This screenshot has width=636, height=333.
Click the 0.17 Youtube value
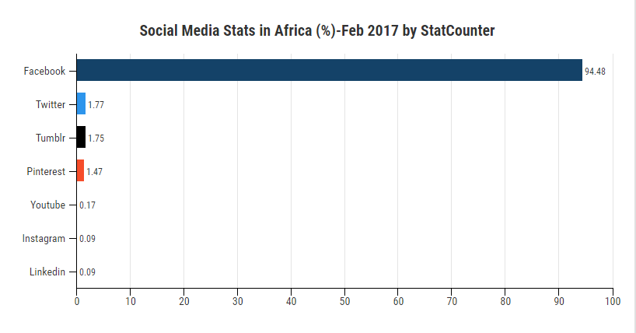pos(87,205)
